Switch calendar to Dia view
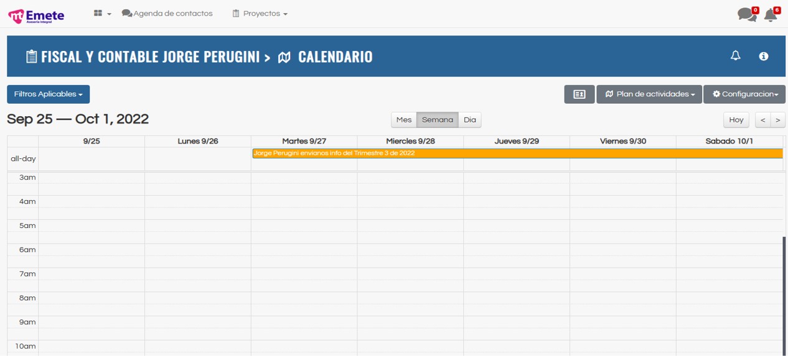The image size is (788, 356). click(469, 120)
